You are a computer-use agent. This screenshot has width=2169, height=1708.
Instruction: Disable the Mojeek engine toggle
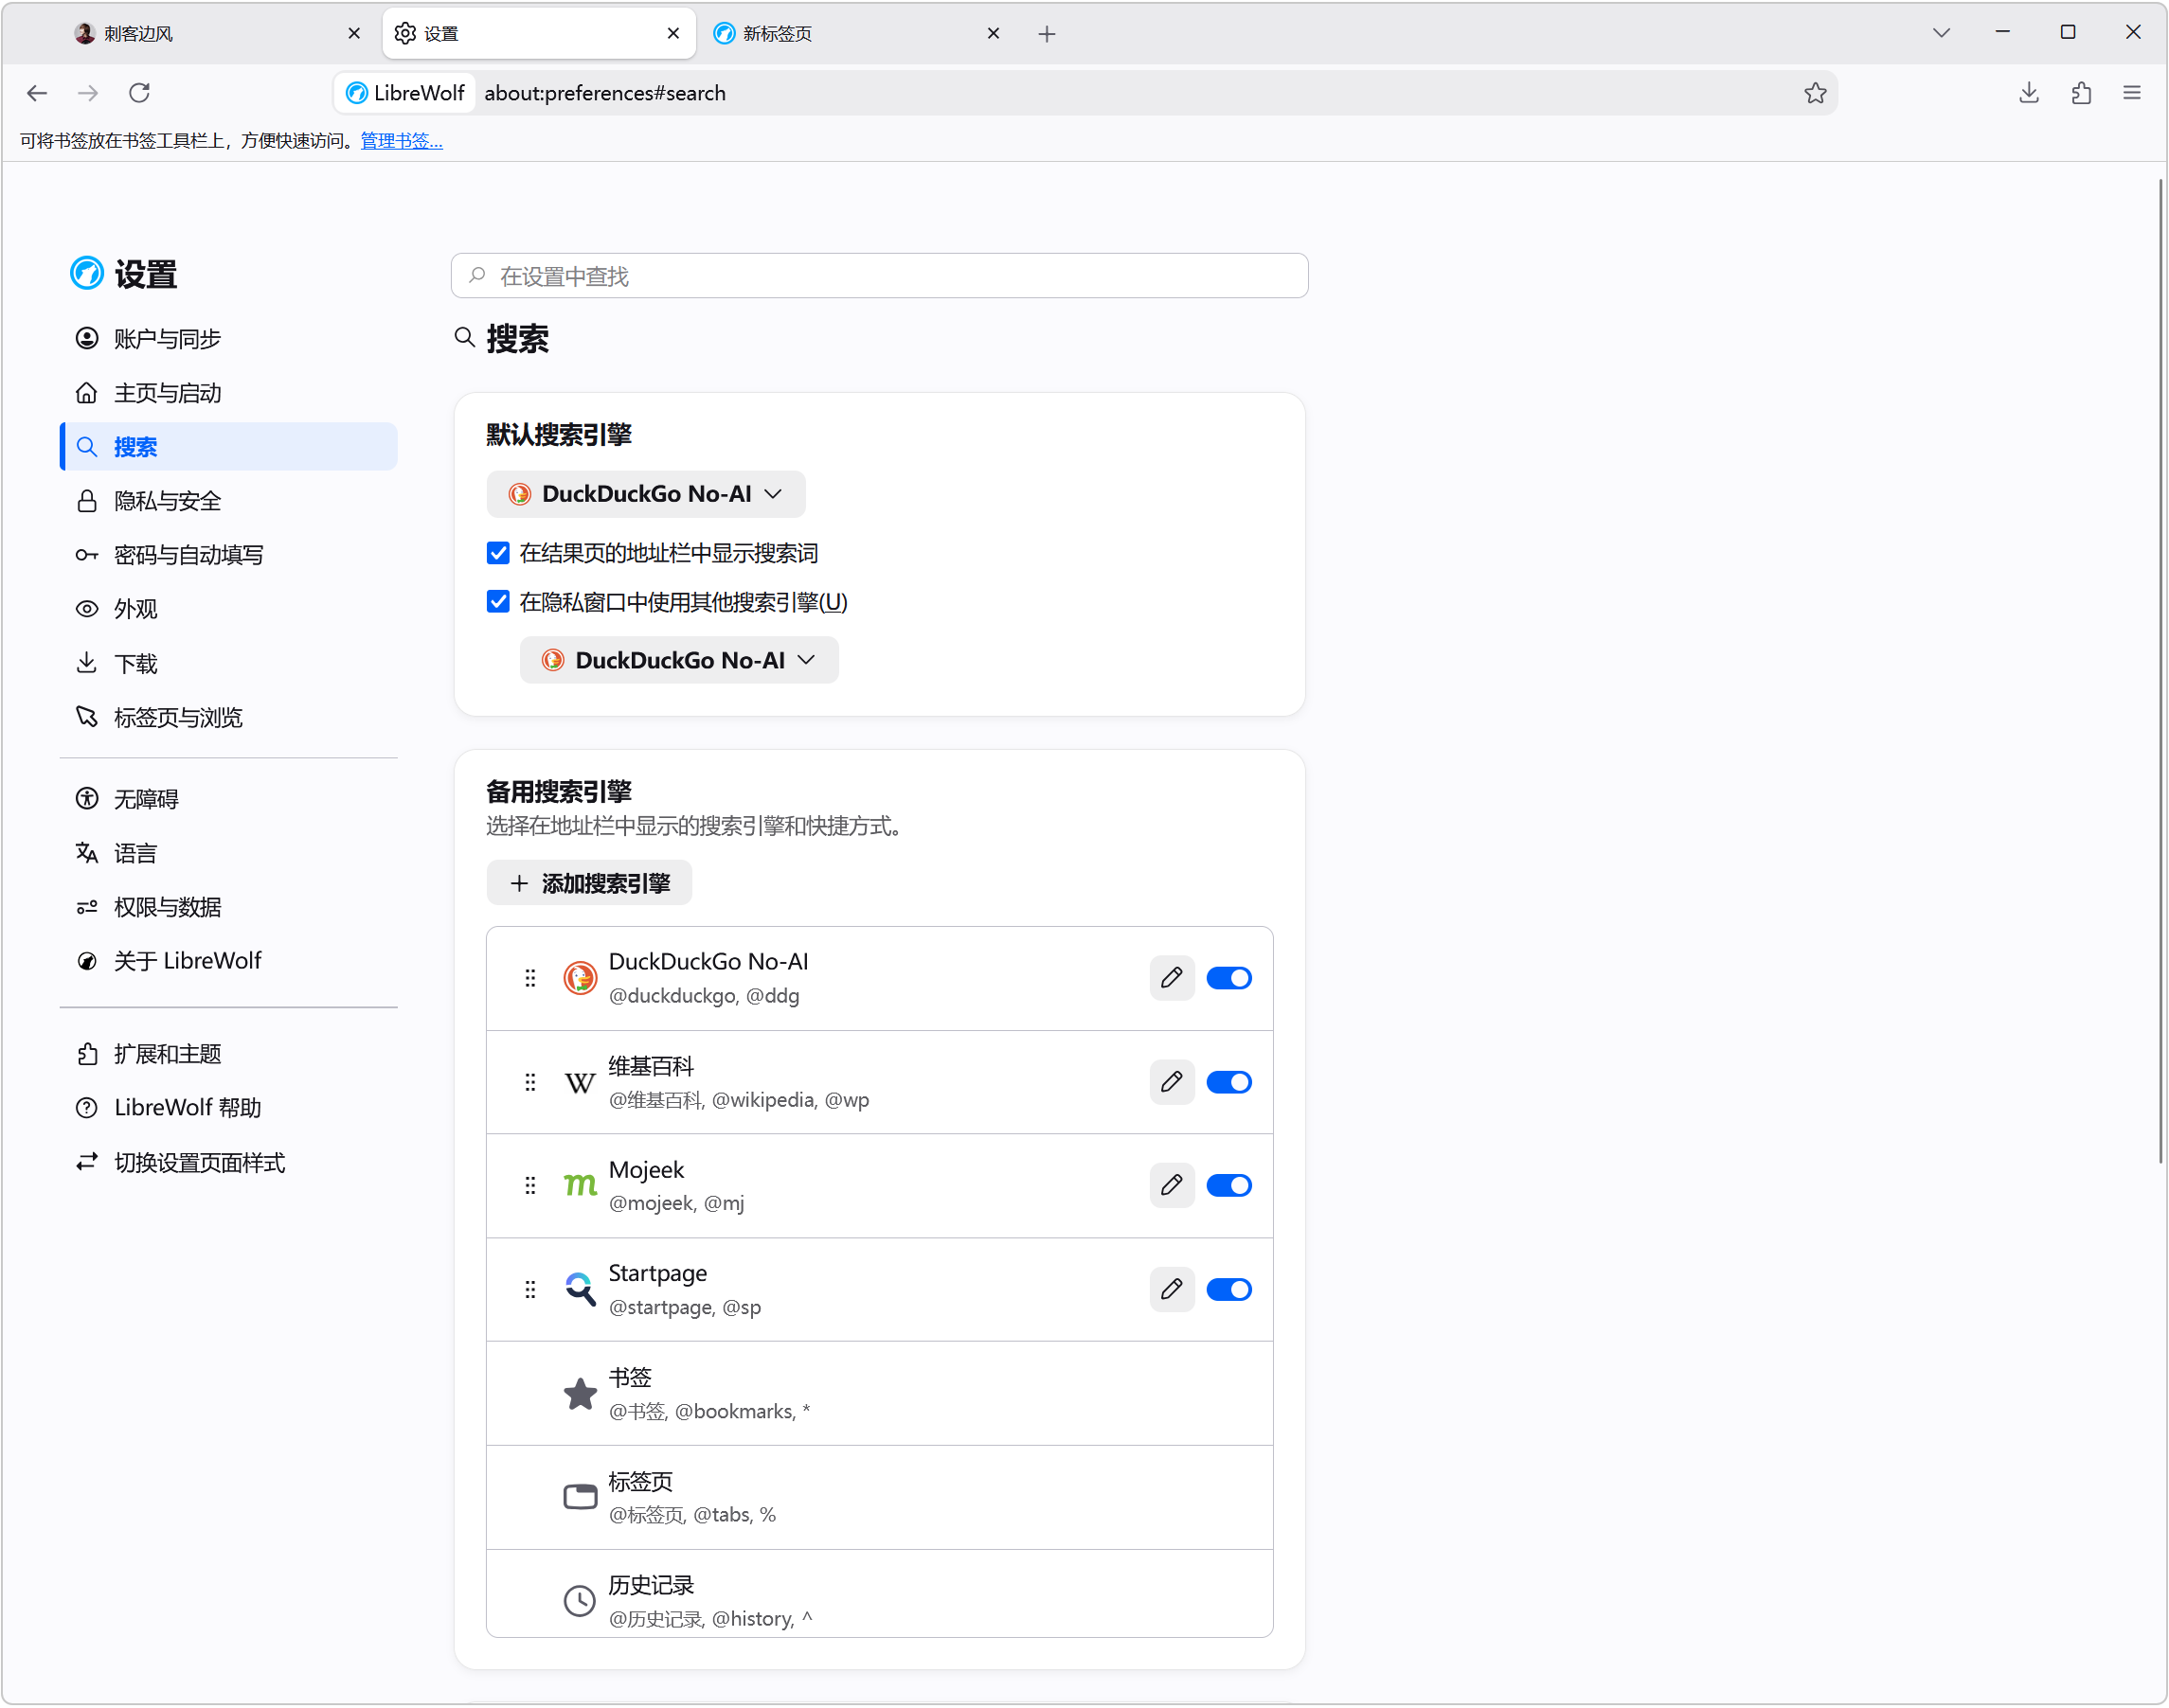tap(1228, 1185)
